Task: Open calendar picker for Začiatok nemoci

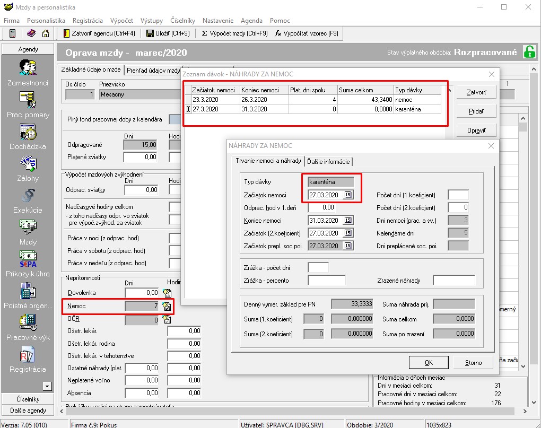Action: coord(348,195)
